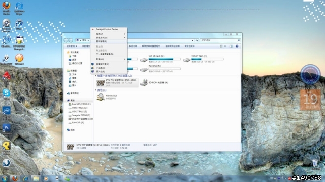Toggle the preview pane icon in toolbar
The image size is (325, 182).
pos(231,46)
